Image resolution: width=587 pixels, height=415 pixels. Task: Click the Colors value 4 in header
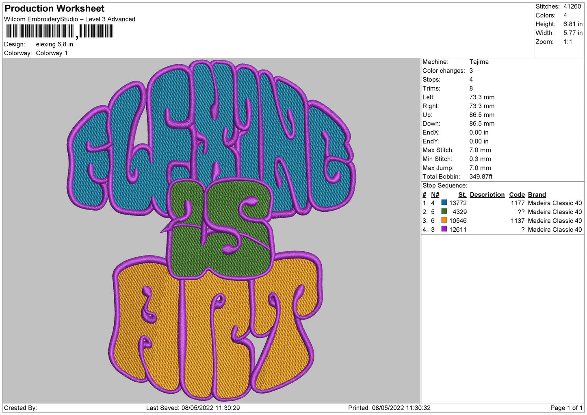tap(565, 15)
